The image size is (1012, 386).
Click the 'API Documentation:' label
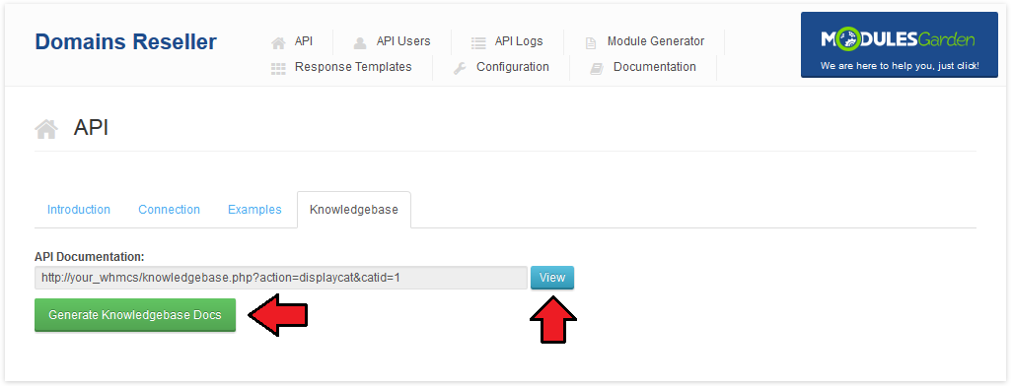(89, 256)
